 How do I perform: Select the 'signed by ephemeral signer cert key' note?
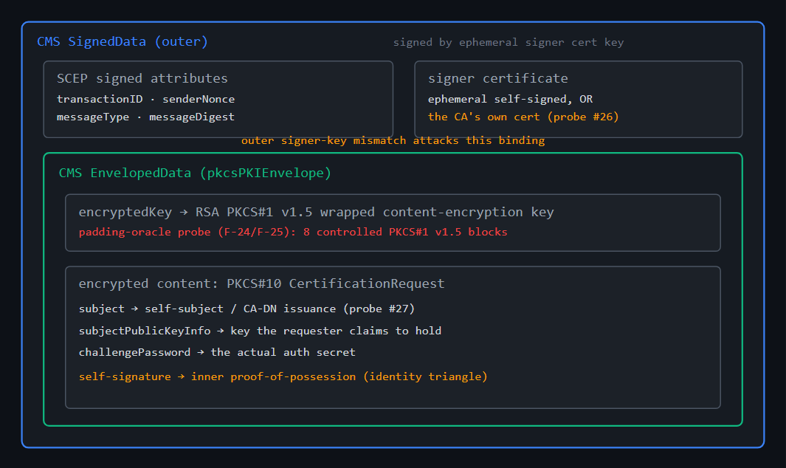[x=509, y=43]
